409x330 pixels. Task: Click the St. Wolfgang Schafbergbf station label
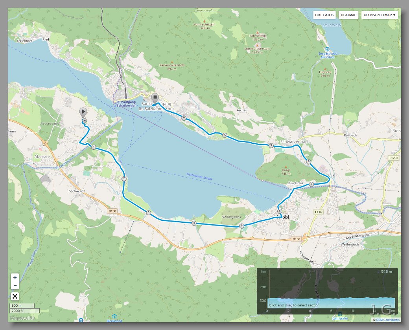pyautogui.click(x=126, y=104)
